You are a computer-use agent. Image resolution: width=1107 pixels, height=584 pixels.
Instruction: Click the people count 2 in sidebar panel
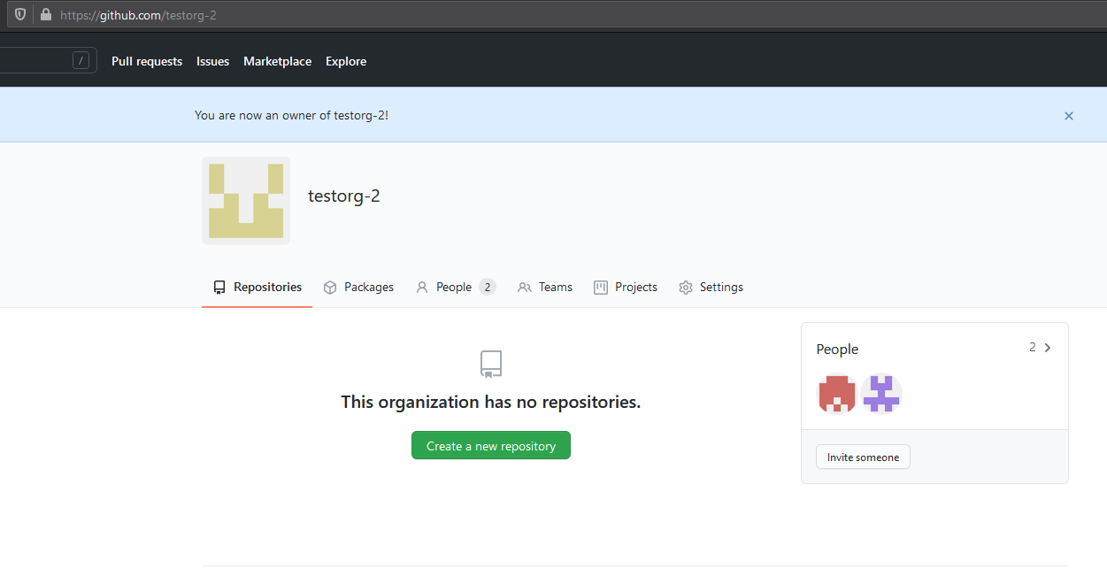point(1032,347)
